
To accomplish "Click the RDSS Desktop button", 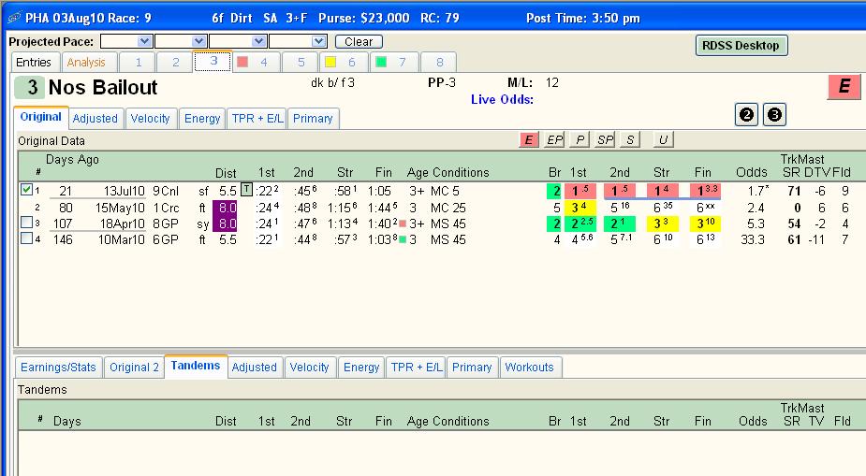I will click(741, 46).
